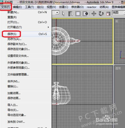
Task: Open the 修改器(O) menu
Action: point(77,7)
